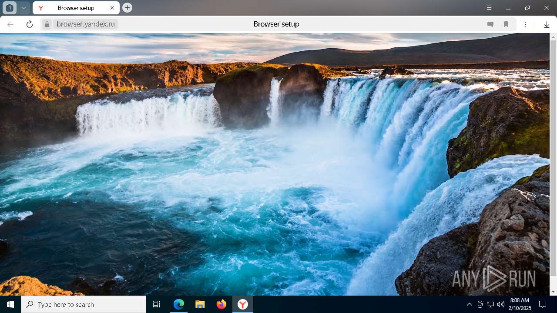Screen dimensions: 557x313
Task: Close the Yandex browser window
Action: [547, 8]
